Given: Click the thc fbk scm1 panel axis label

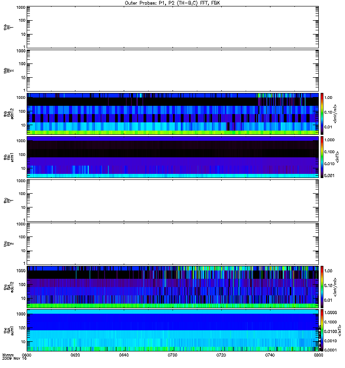Looking at the screenshot, I should point(8,330).
